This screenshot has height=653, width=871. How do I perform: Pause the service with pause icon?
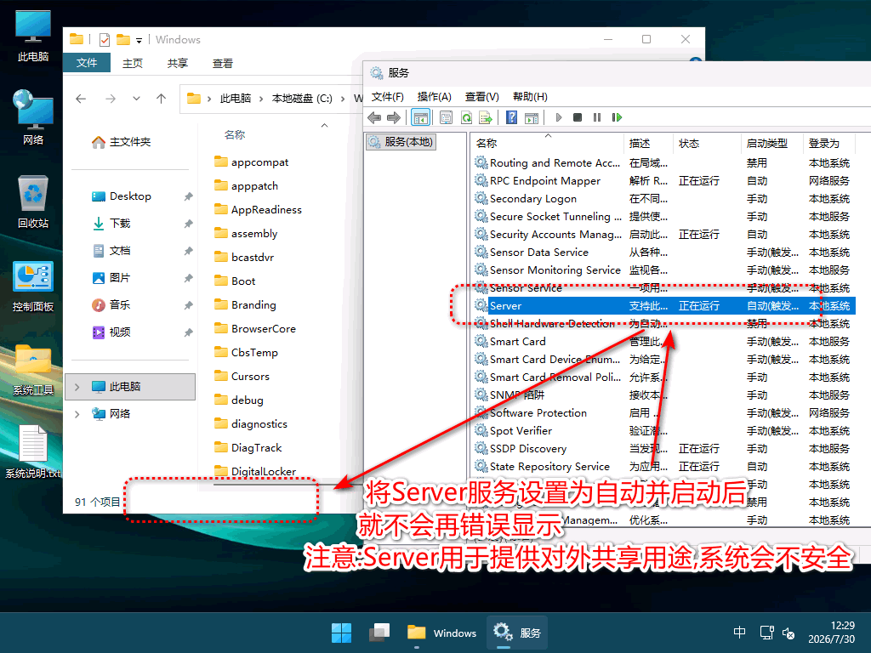[597, 117]
